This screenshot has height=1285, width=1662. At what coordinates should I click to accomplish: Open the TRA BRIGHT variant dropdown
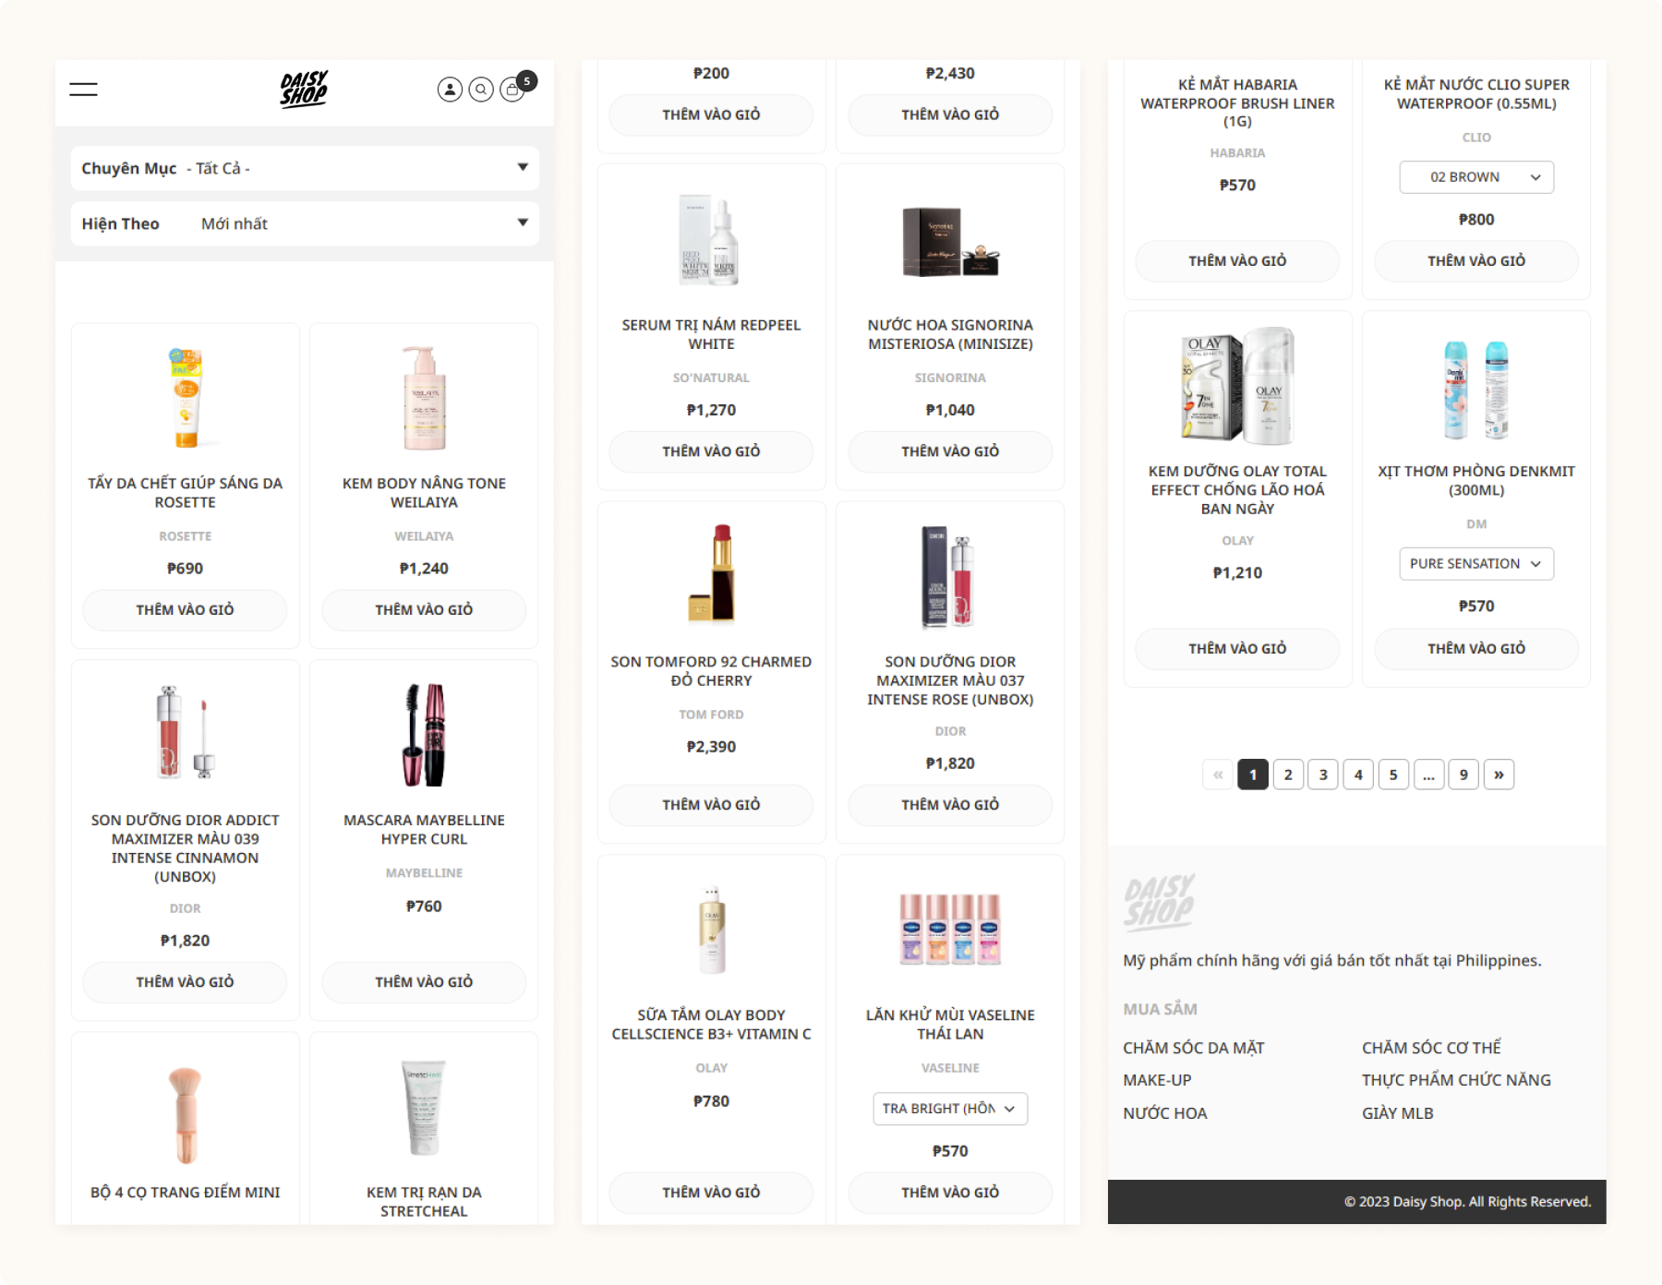click(x=950, y=1109)
